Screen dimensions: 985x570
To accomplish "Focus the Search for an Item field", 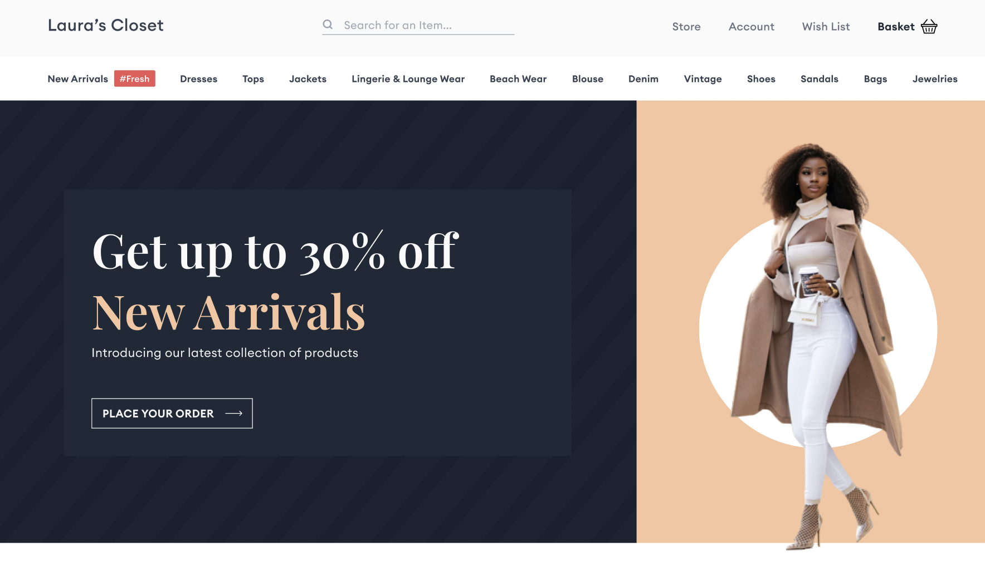I will point(418,25).
